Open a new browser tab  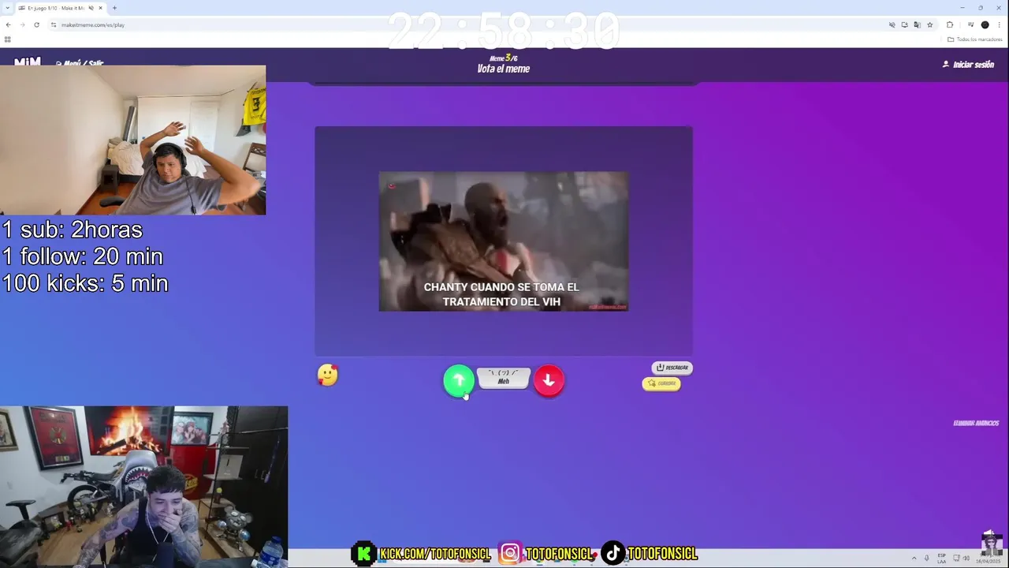click(x=114, y=8)
